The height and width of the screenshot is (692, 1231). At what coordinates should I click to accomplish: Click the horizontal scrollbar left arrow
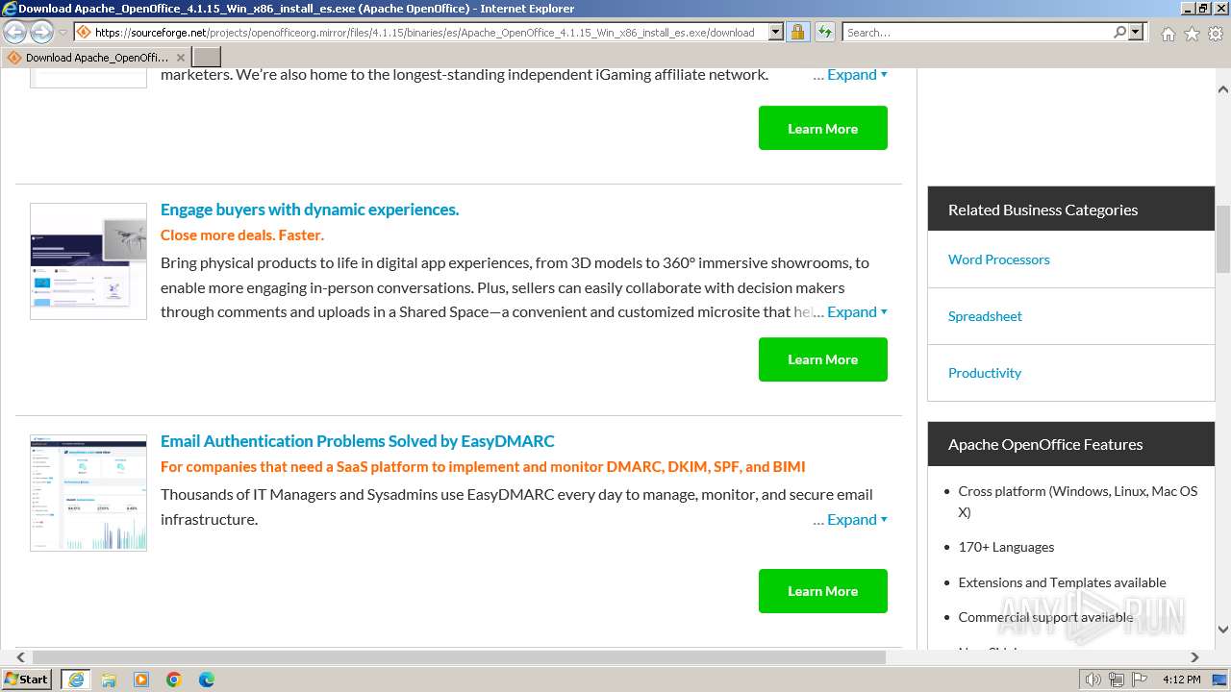tap(20, 657)
